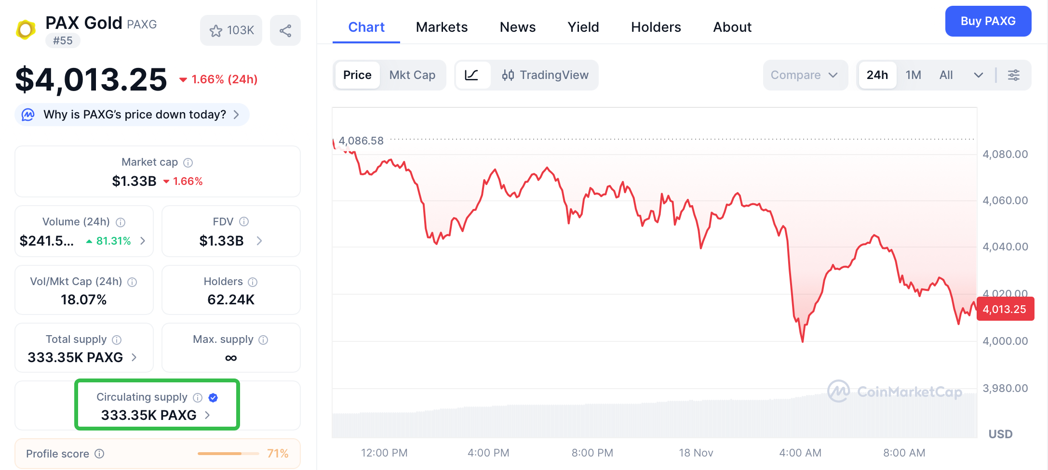Click the Buy PAXG button
Image resolution: width=1048 pixels, height=470 pixels.
tap(988, 21)
